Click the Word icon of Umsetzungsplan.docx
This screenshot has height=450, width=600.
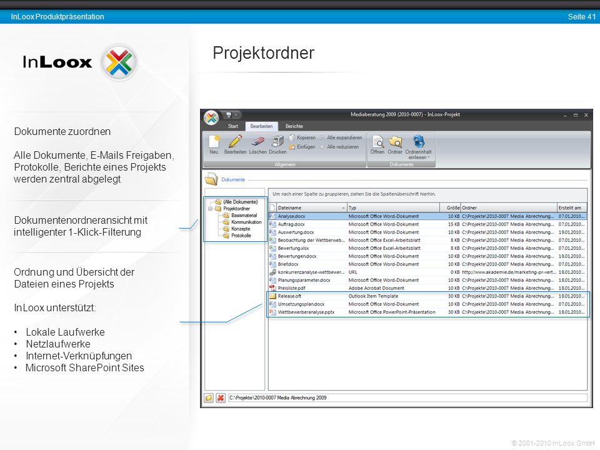[x=272, y=304]
